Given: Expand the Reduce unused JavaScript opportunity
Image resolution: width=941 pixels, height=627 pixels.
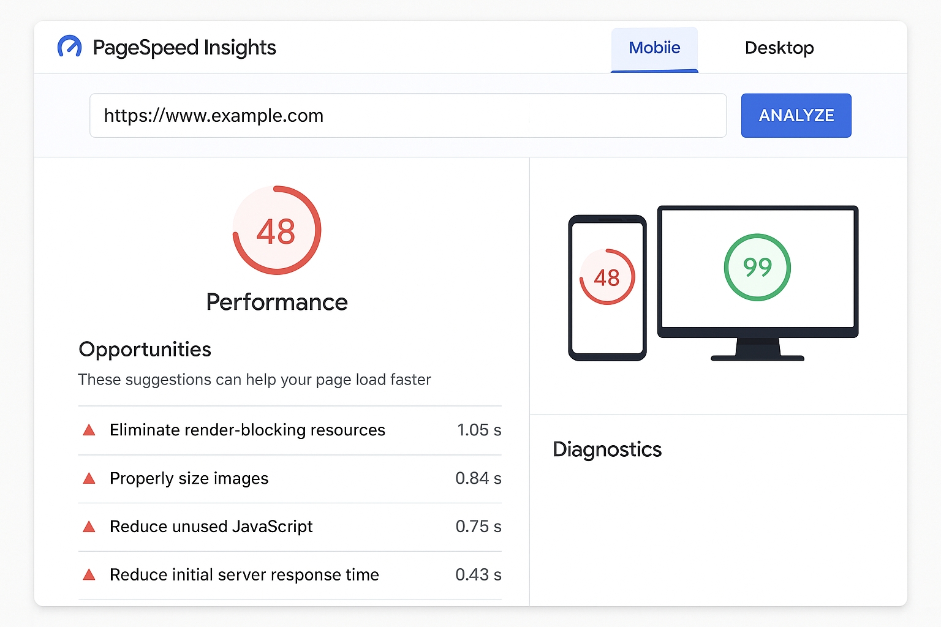Looking at the screenshot, I should (x=211, y=527).
